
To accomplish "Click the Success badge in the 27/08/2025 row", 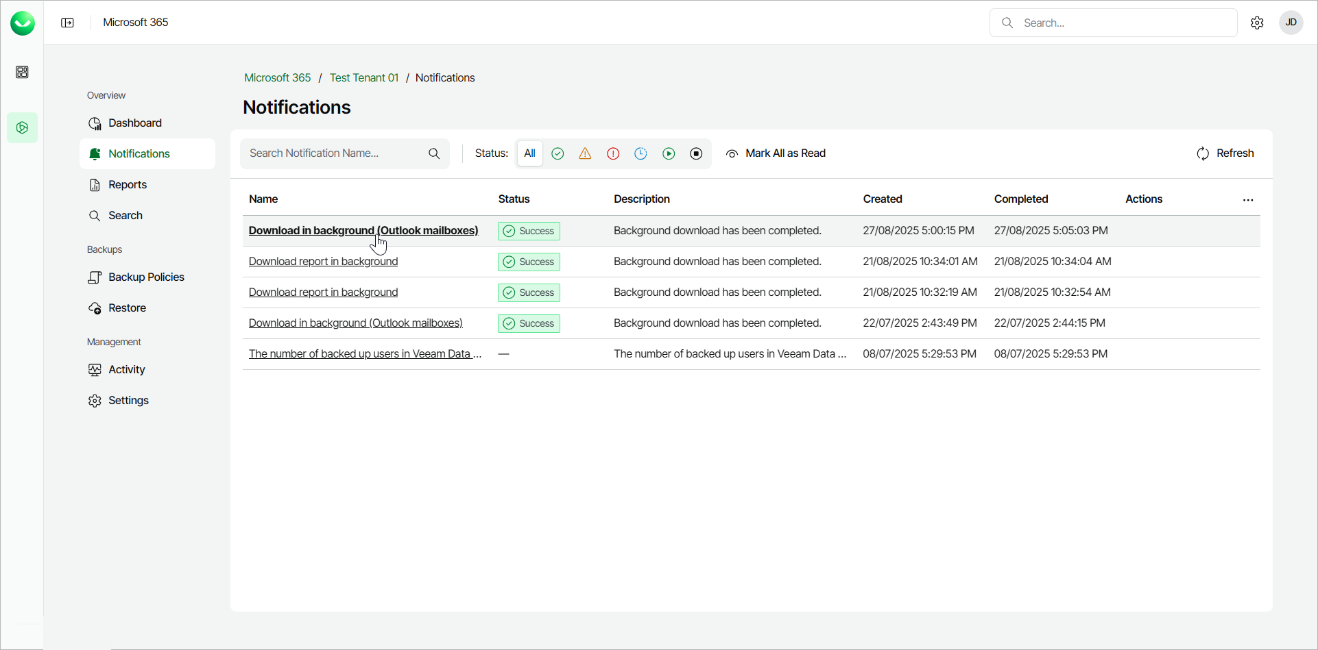I will point(529,232).
